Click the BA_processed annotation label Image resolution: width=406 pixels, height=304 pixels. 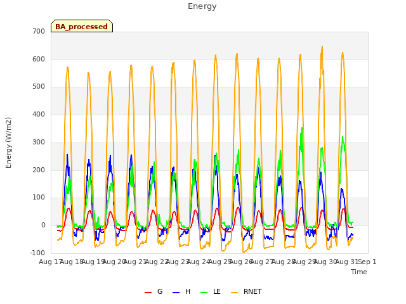click(x=82, y=27)
